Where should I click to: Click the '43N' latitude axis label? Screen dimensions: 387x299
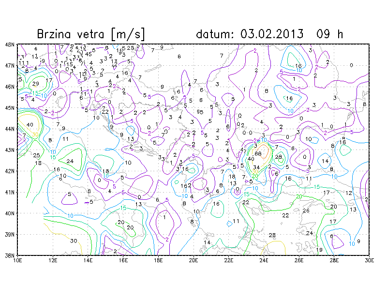point(10,150)
